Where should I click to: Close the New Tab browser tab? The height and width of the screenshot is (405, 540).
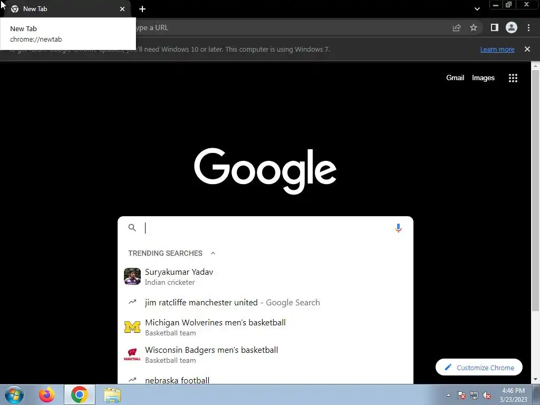coord(122,9)
